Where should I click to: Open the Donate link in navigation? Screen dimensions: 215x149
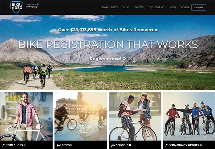tap(139, 7)
